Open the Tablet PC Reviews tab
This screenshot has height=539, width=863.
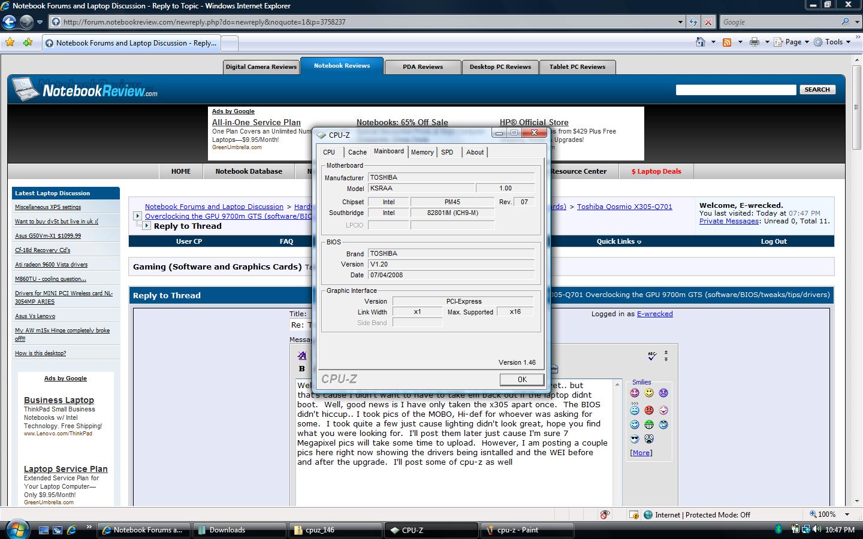point(578,66)
